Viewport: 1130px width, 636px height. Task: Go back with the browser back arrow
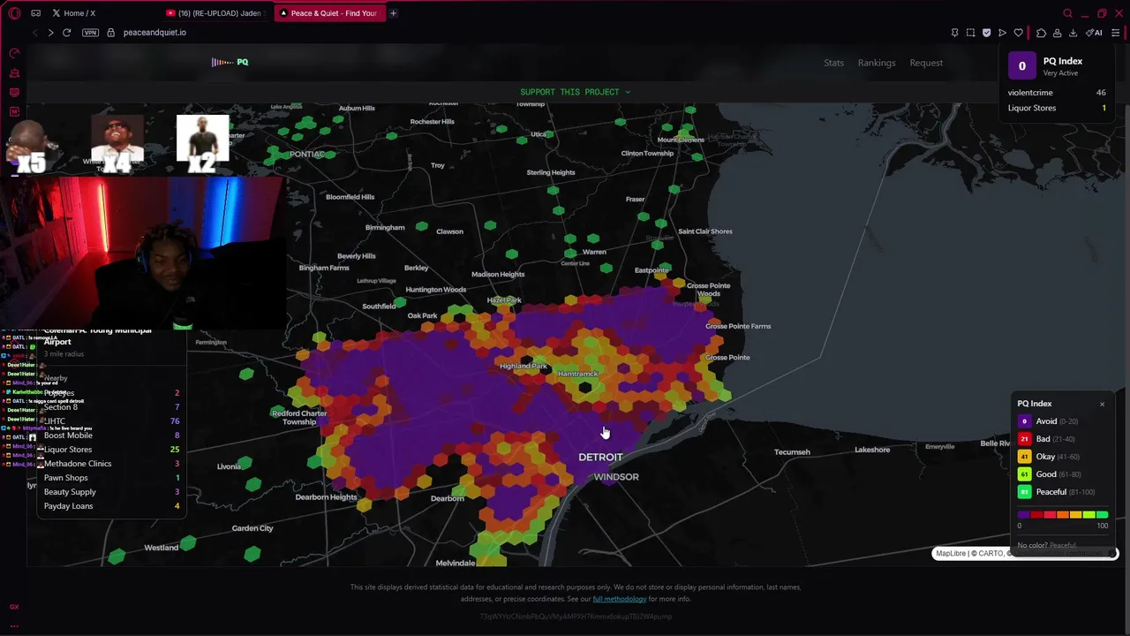click(34, 33)
